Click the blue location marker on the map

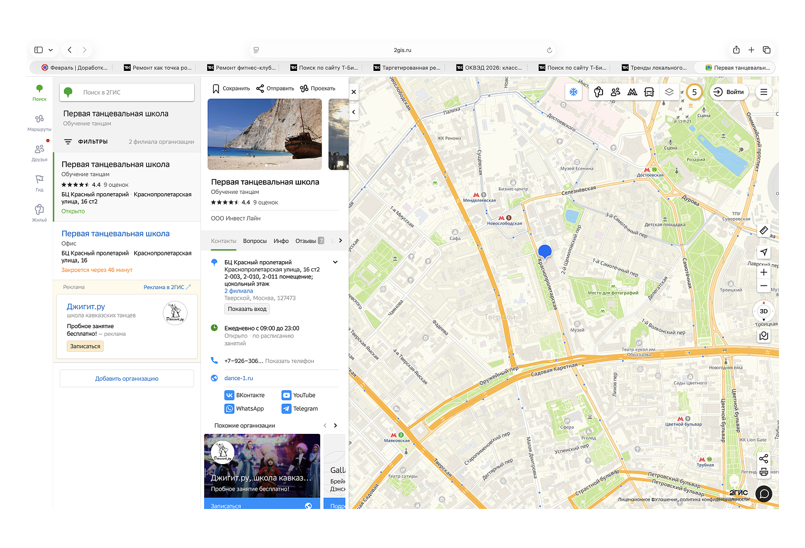[545, 252]
